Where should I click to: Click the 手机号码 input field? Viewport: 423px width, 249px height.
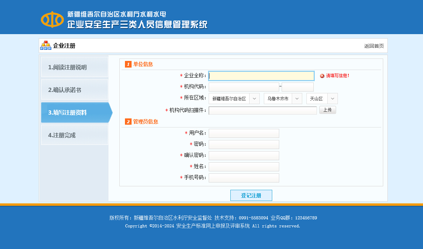[x=244, y=178]
